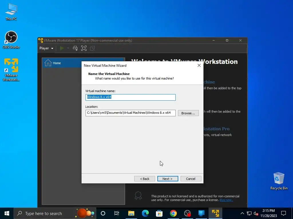This screenshot has height=219, width=293.
Task: Open the Player menu dropdown
Action: 46,48
